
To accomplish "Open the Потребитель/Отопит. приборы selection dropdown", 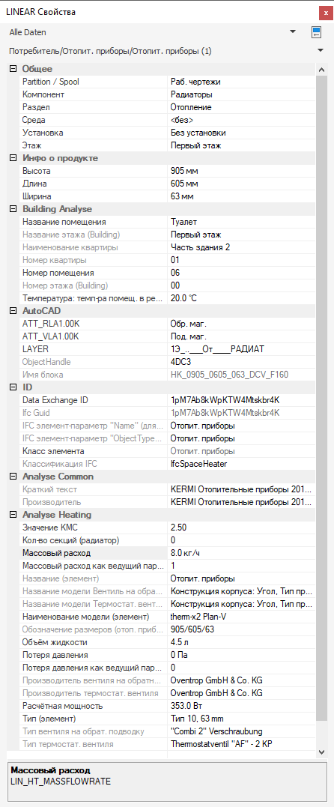I will (x=321, y=50).
